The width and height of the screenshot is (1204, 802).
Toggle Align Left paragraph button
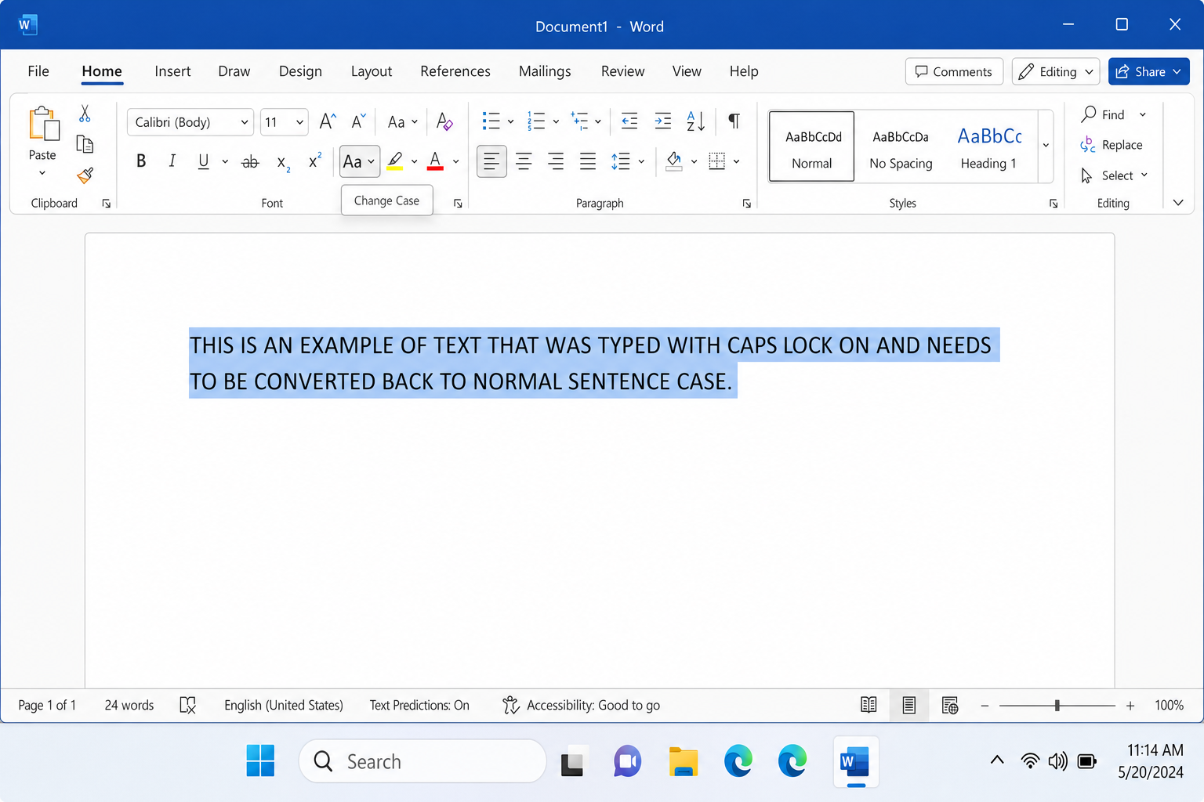click(x=491, y=161)
